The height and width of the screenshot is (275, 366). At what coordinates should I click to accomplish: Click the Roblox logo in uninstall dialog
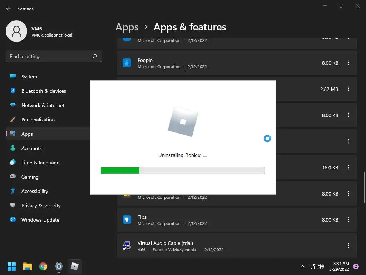point(183,122)
